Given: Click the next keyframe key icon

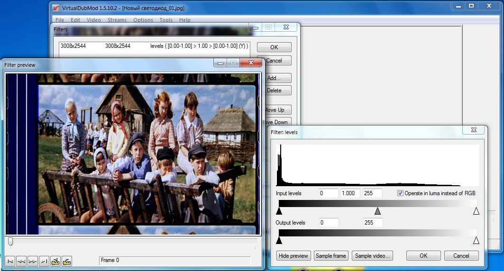Looking at the screenshot, I should (67, 261).
